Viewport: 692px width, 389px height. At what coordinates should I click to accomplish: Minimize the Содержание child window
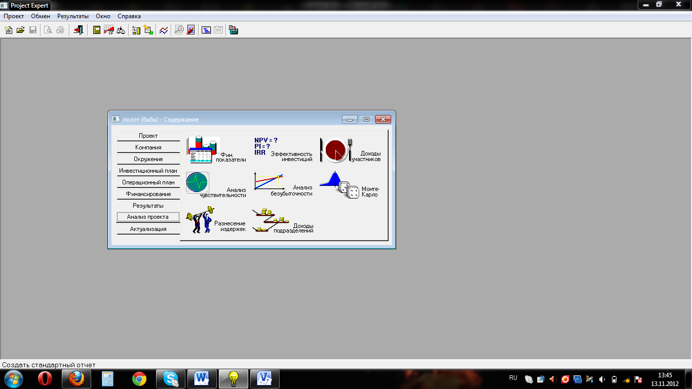click(x=350, y=120)
